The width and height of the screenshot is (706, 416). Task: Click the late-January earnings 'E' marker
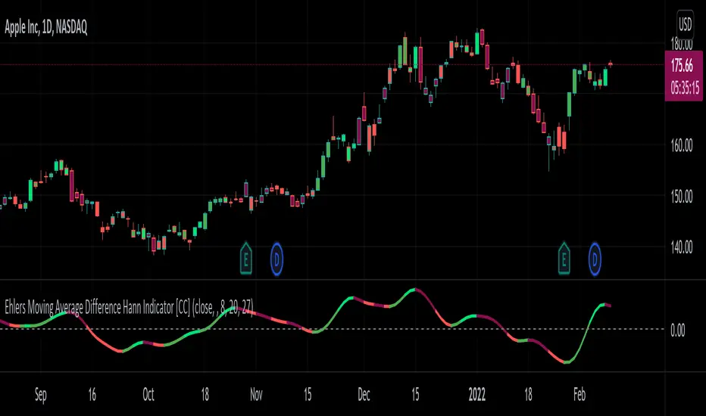(x=564, y=259)
